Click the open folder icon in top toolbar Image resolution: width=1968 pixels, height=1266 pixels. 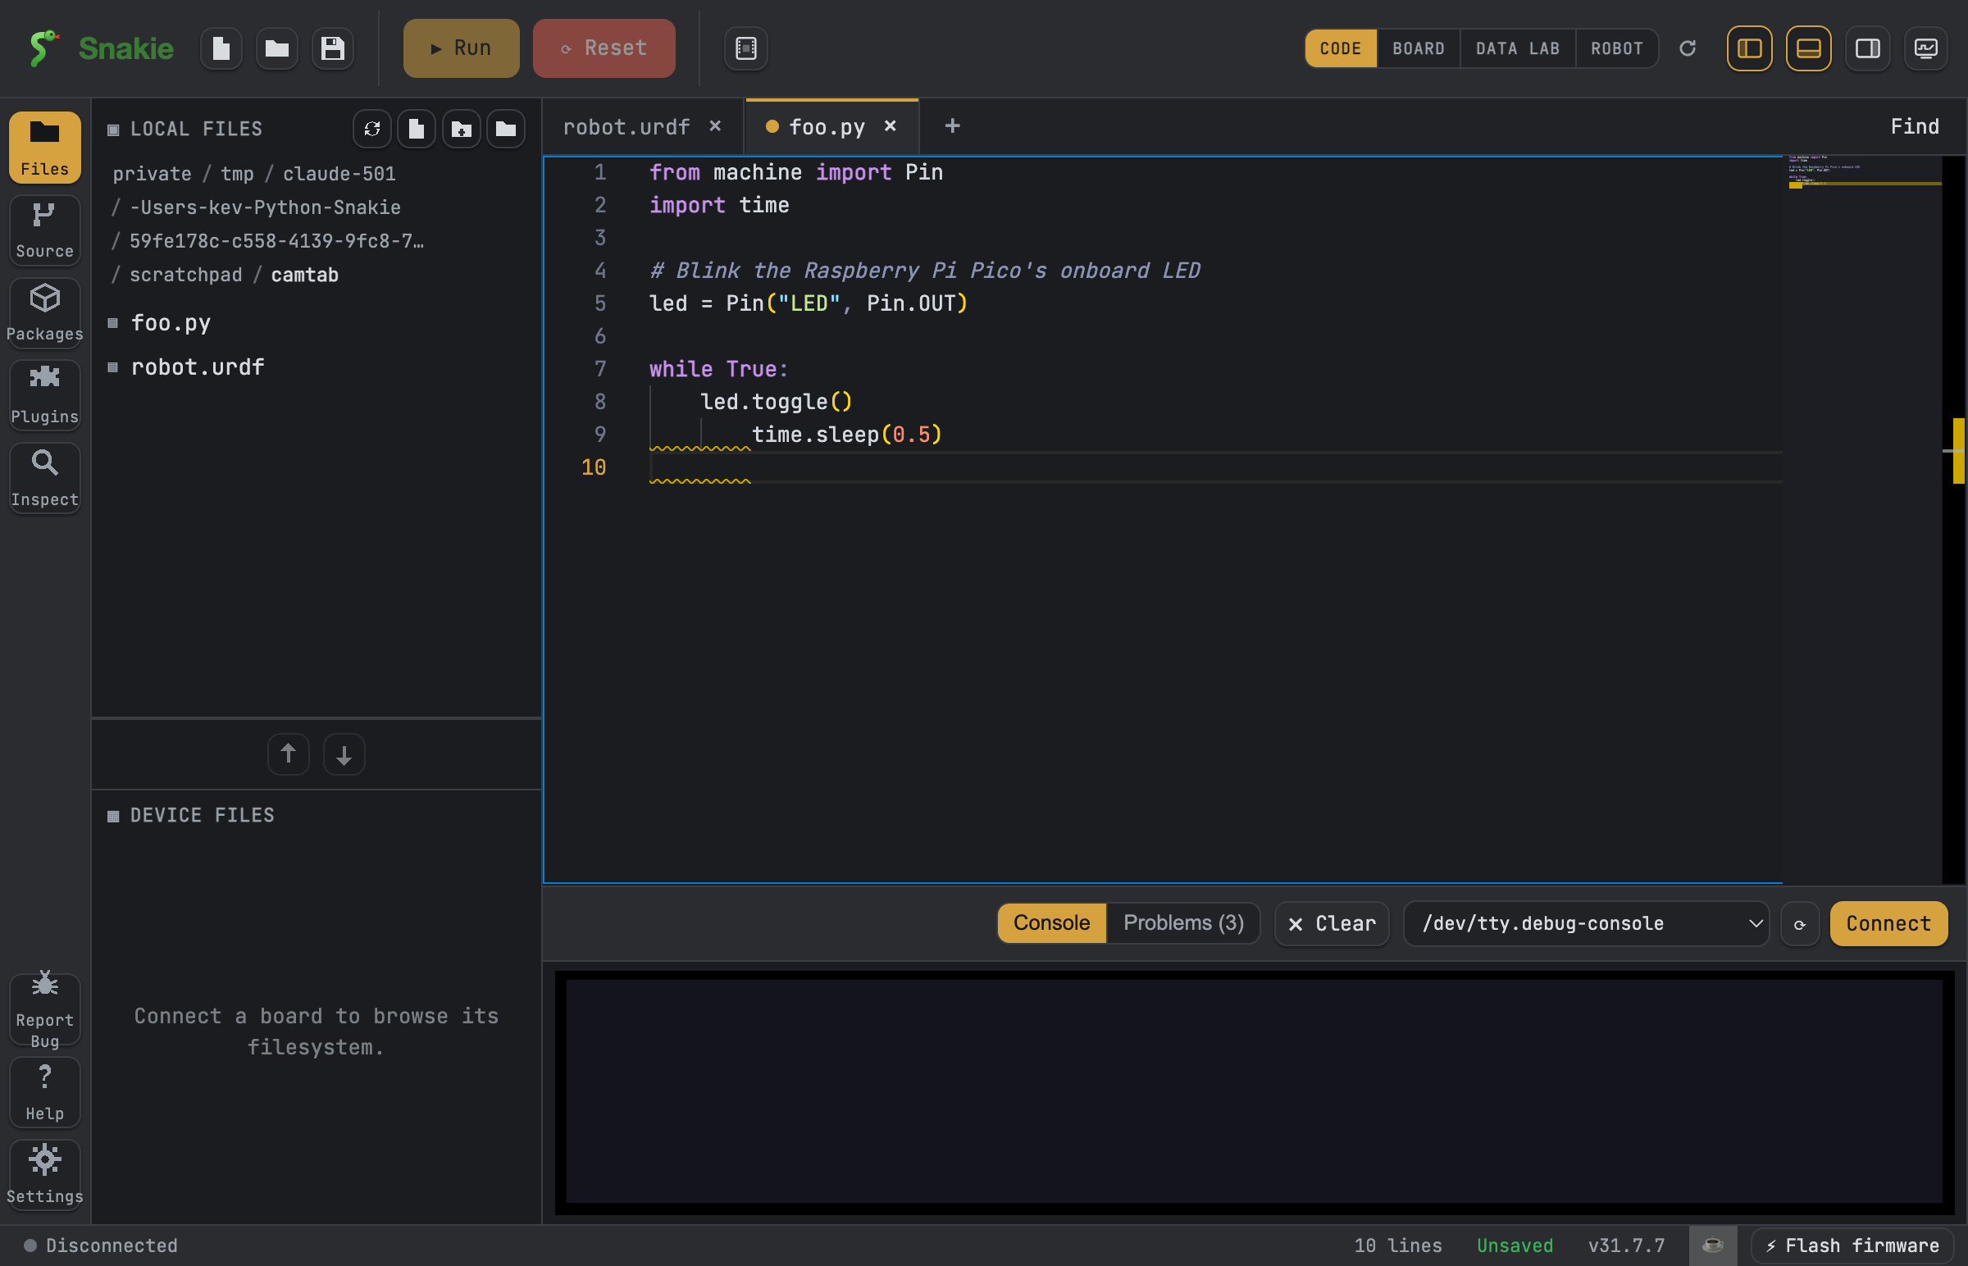click(277, 48)
